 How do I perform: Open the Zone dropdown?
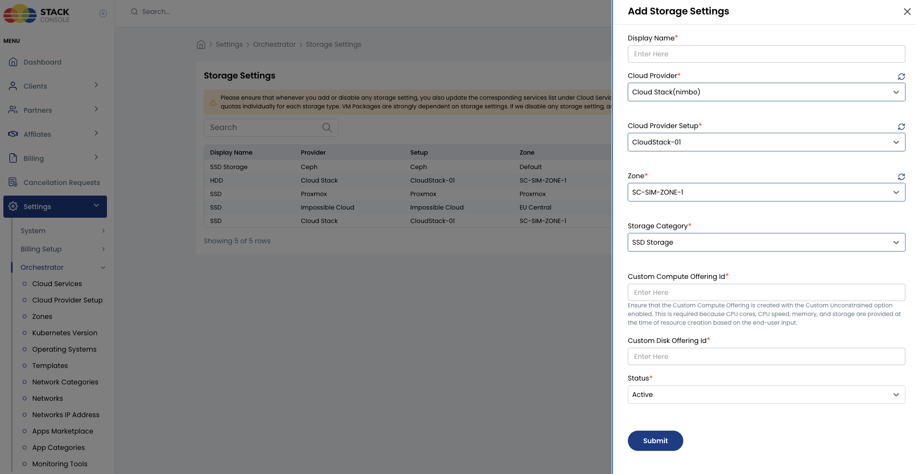(x=766, y=192)
